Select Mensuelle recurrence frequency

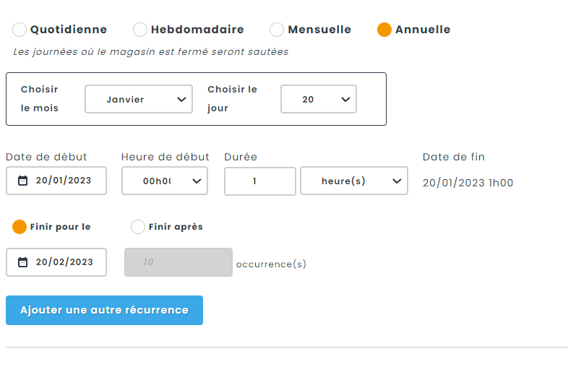click(277, 30)
